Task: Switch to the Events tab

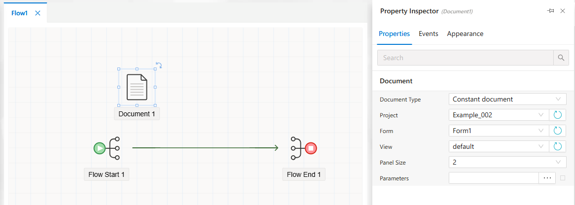Action: (x=429, y=34)
